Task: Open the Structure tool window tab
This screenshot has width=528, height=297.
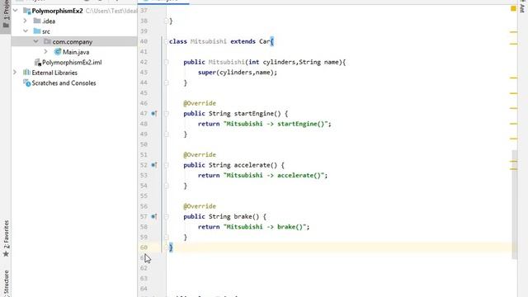Action: point(6,283)
